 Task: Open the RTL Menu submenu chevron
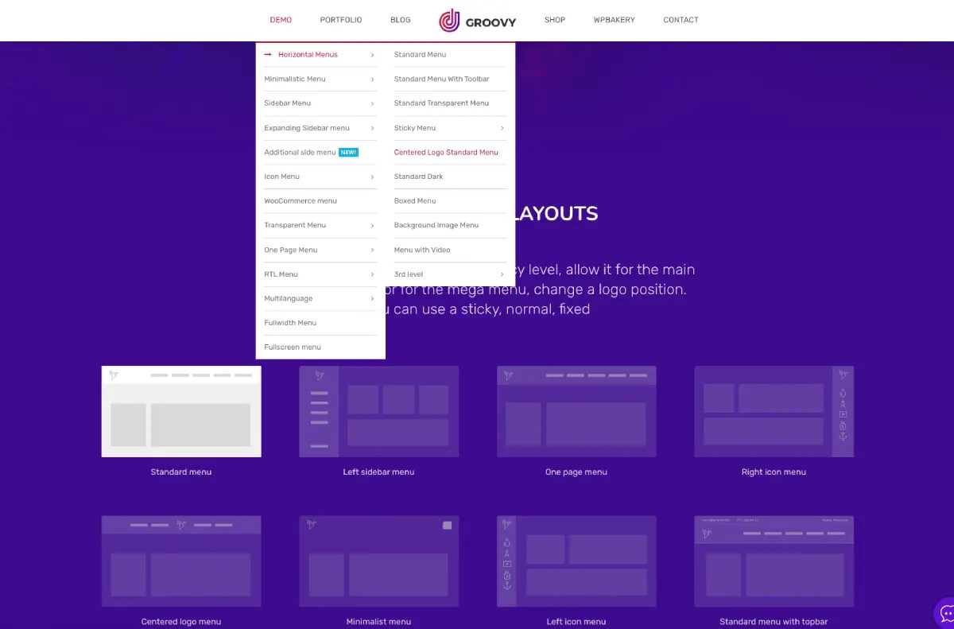point(372,274)
